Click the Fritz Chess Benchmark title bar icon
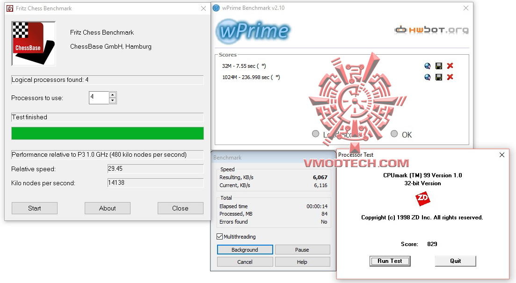Image resolution: width=516 pixels, height=283 pixels. pos(10,8)
